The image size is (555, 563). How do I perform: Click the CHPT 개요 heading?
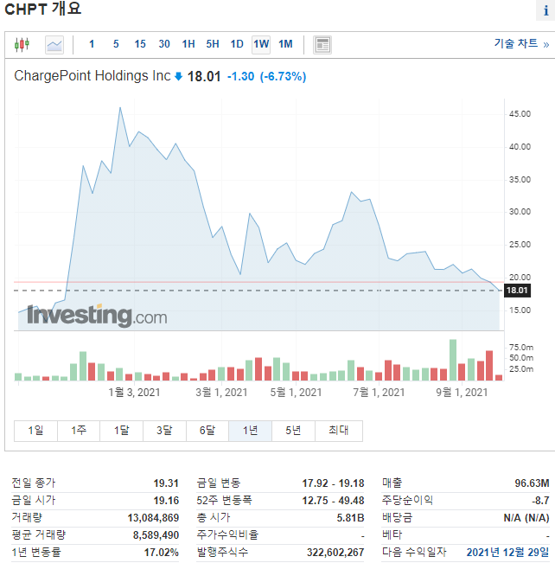click(42, 9)
